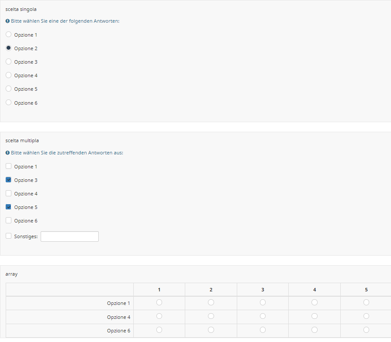Select rating 5 for array Opzione 1

[x=366, y=302]
